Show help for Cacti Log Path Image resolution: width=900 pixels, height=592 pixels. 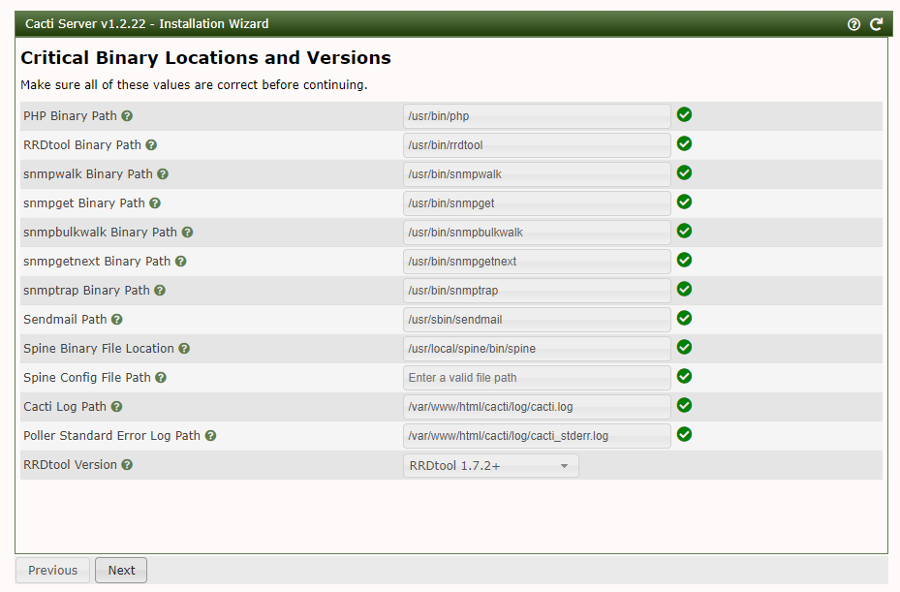116,407
